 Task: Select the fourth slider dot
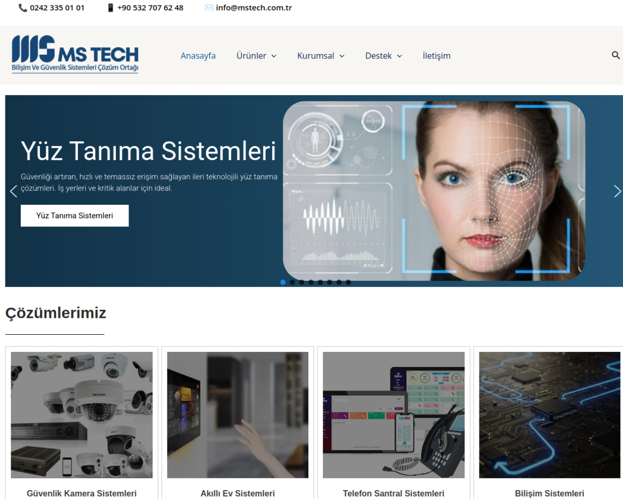[x=311, y=282]
